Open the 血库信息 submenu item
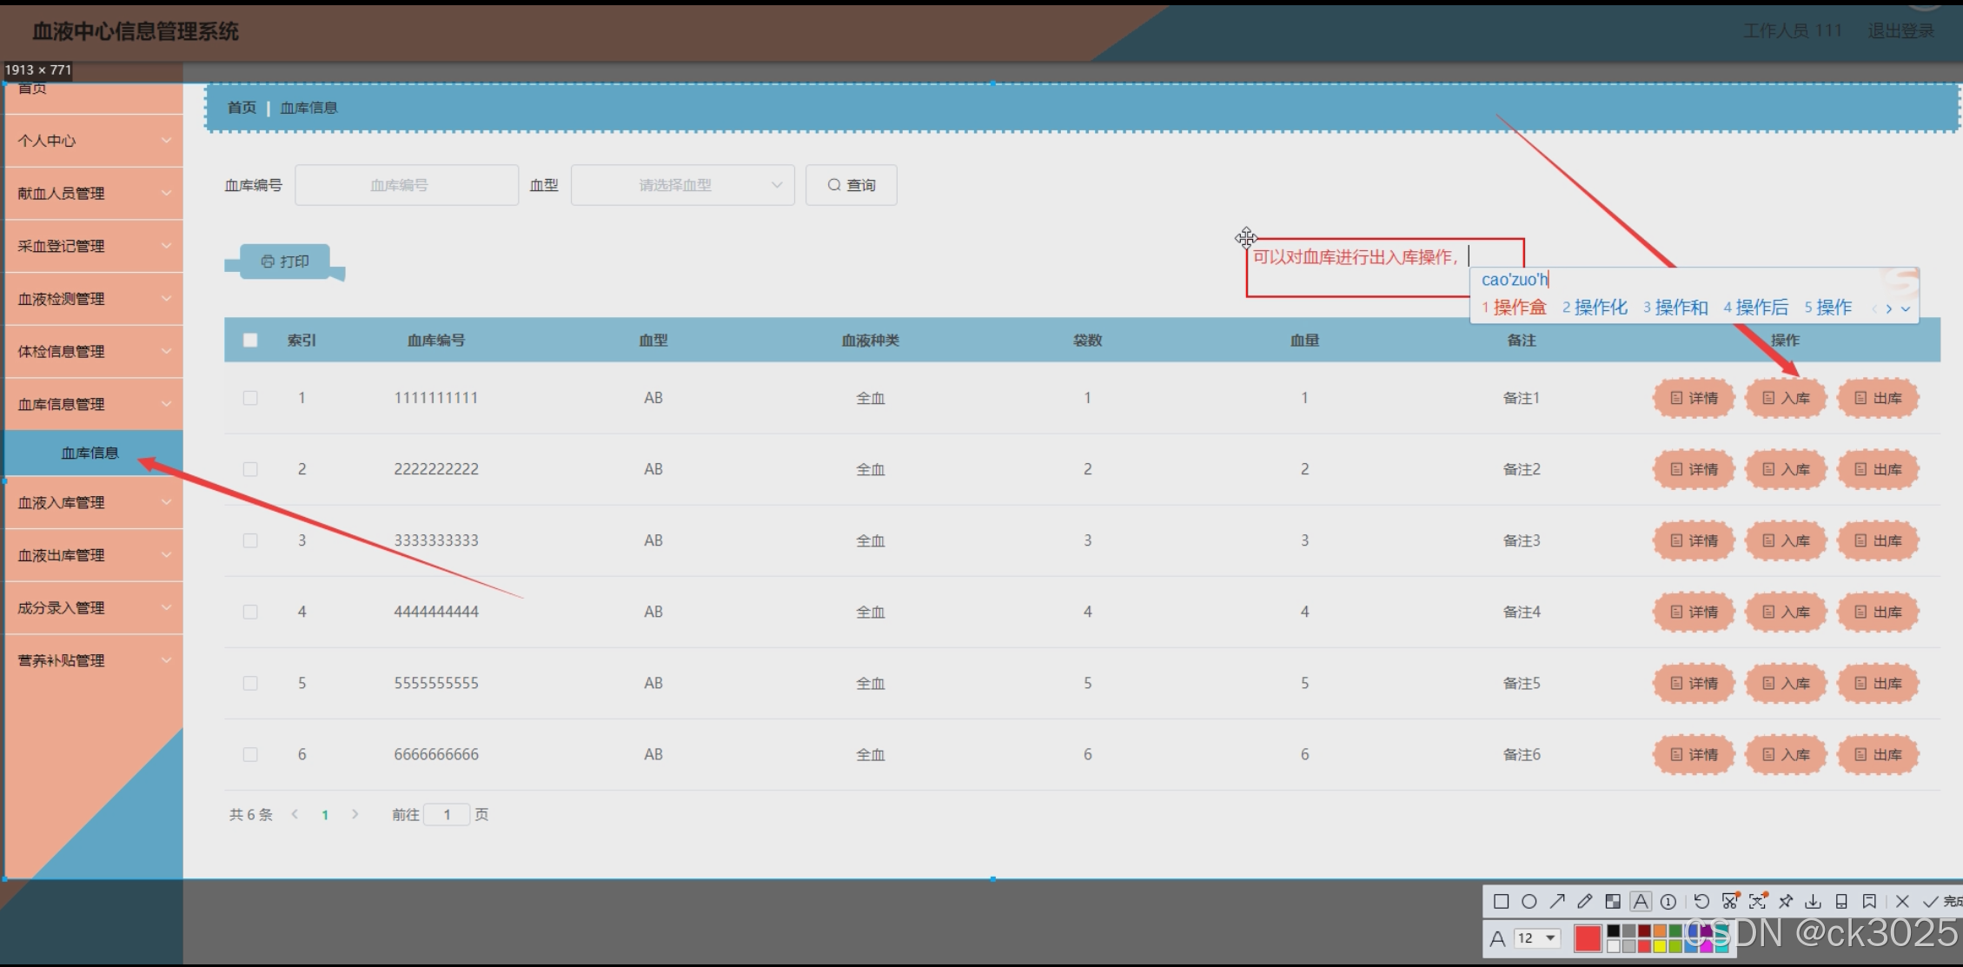The image size is (1963, 967). coord(90,453)
